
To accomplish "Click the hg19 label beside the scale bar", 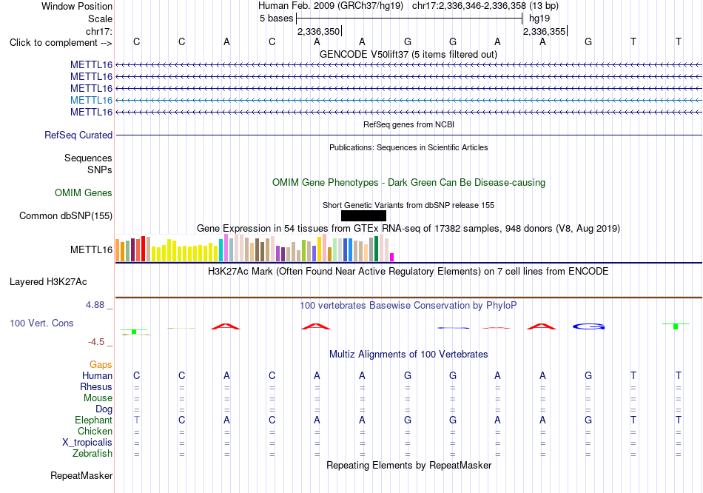I will [539, 19].
